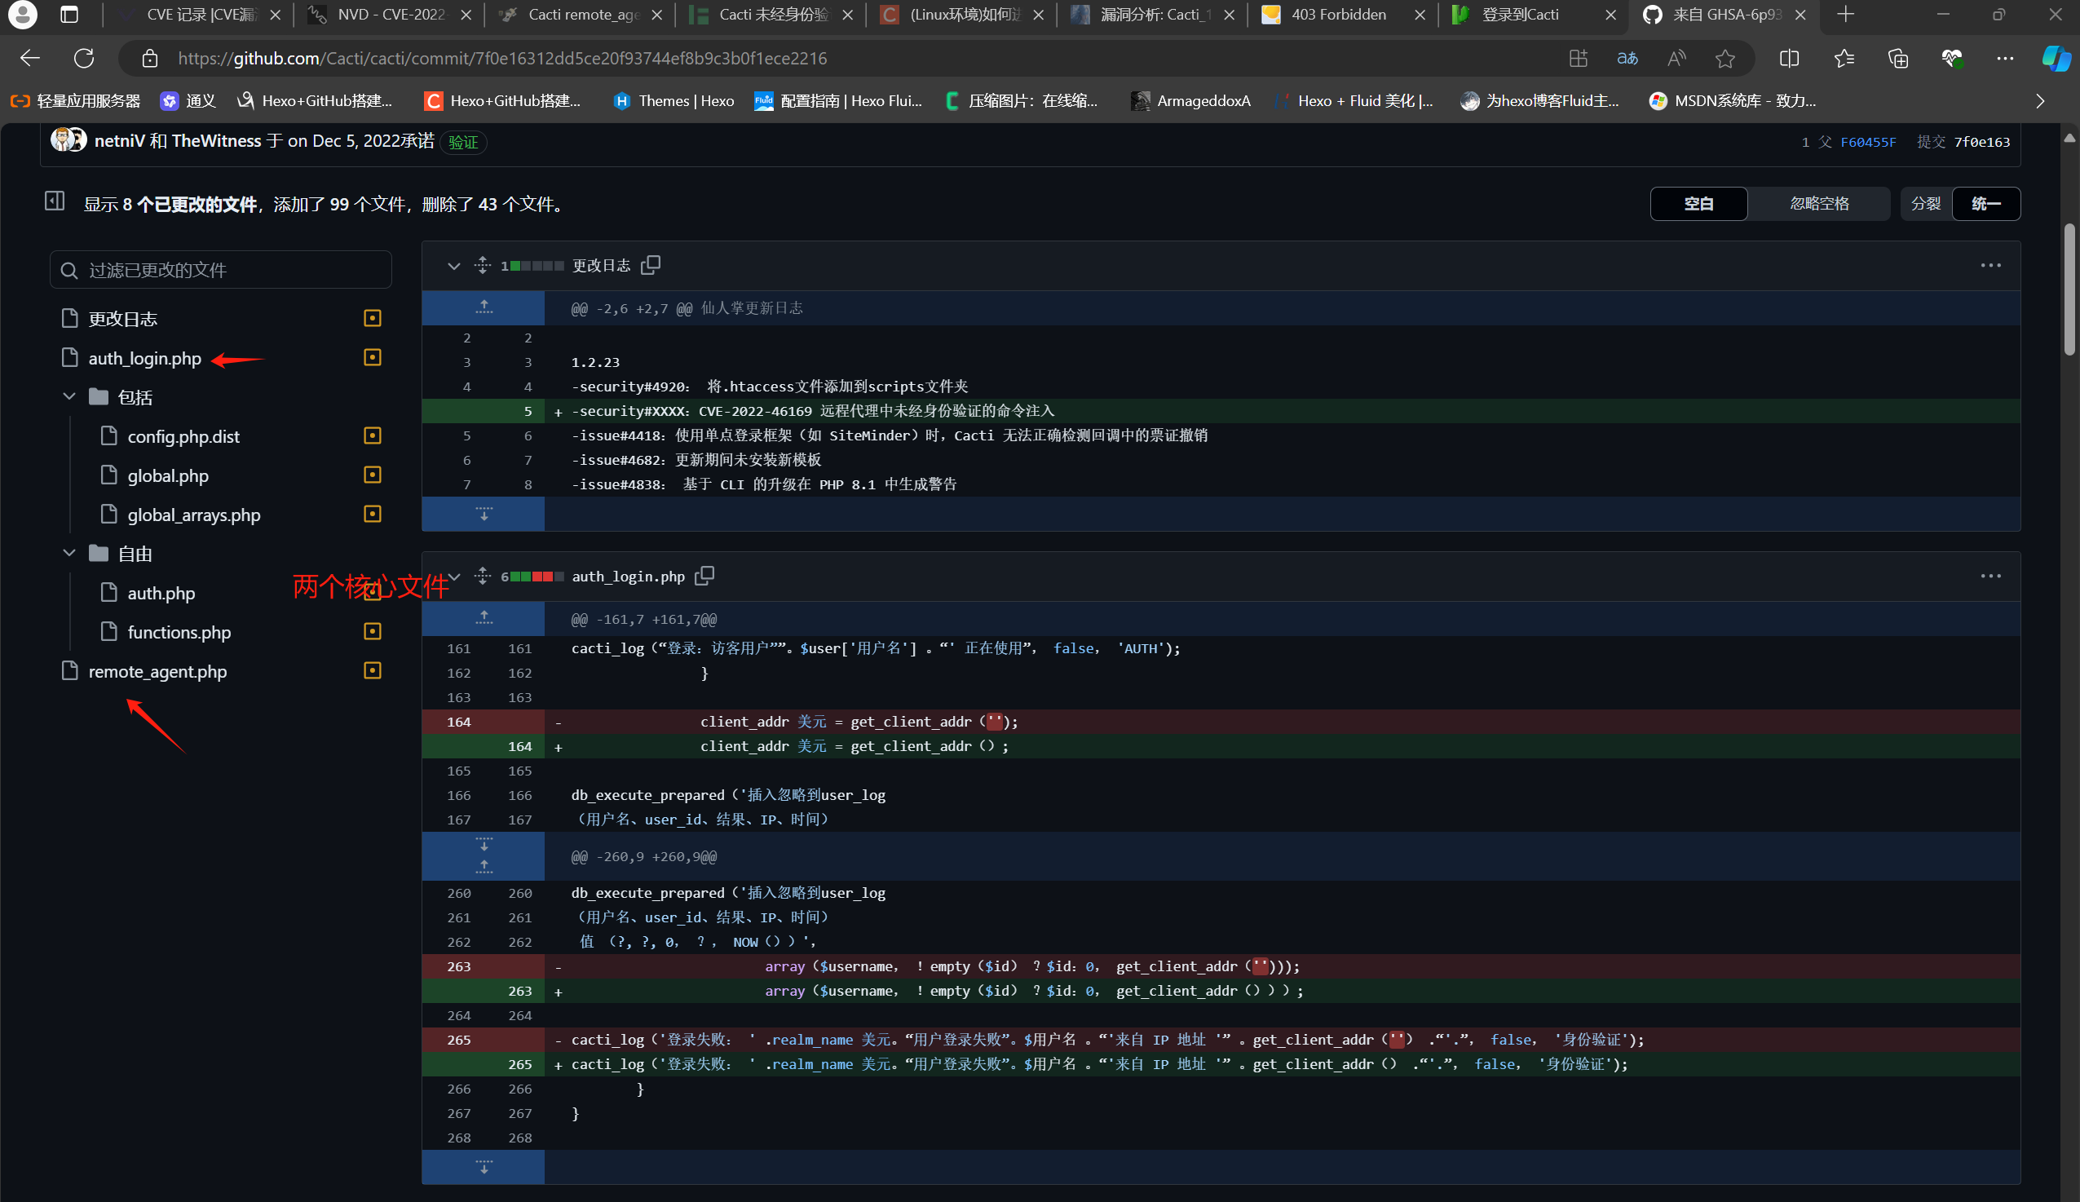The width and height of the screenshot is (2080, 1202).
Task: Expand lines below auth_login.php line 268
Action: pos(484,1166)
